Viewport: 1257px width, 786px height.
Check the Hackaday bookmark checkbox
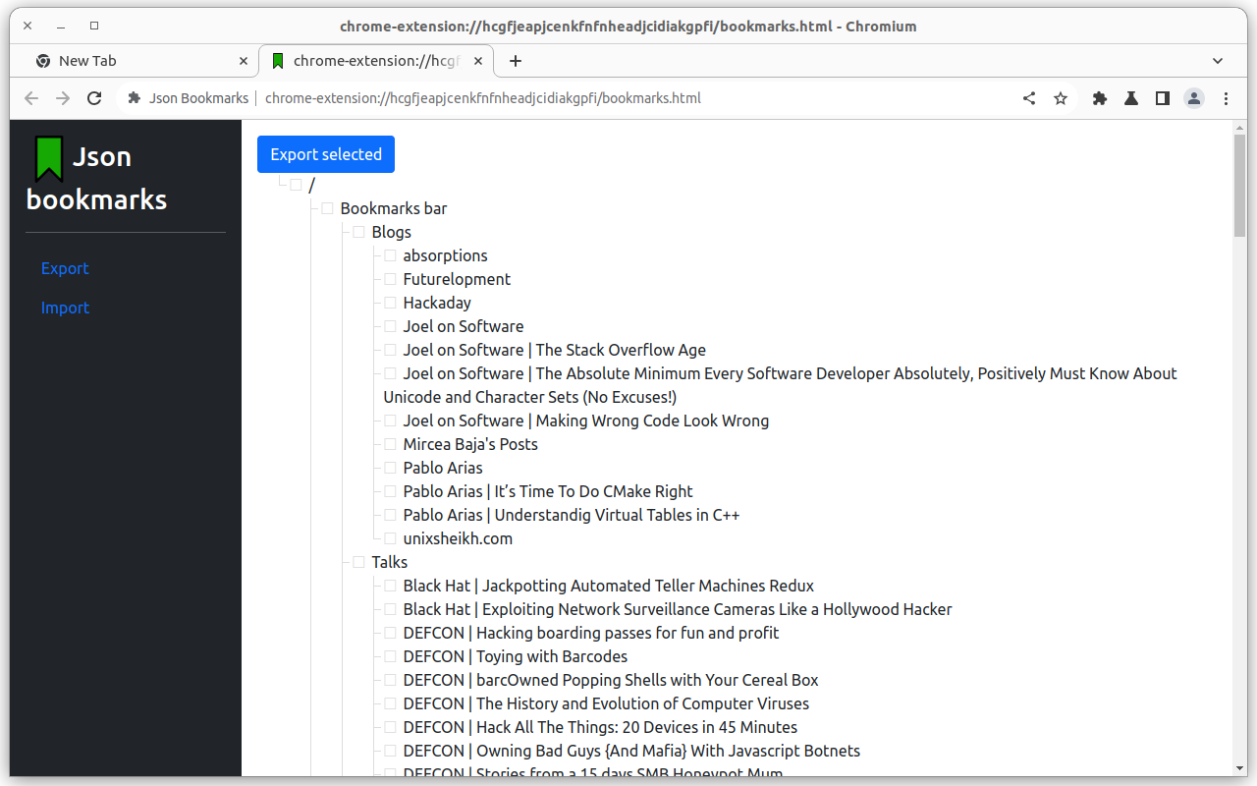coord(390,303)
